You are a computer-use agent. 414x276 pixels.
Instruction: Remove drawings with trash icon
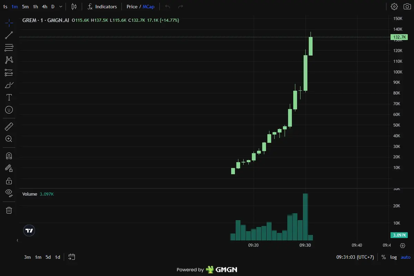pos(9,210)
